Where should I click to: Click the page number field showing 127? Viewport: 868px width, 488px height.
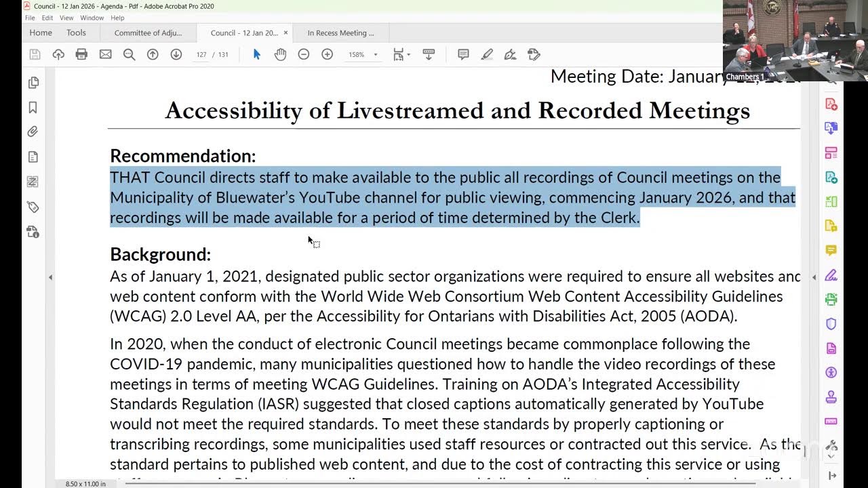(201, 54)
